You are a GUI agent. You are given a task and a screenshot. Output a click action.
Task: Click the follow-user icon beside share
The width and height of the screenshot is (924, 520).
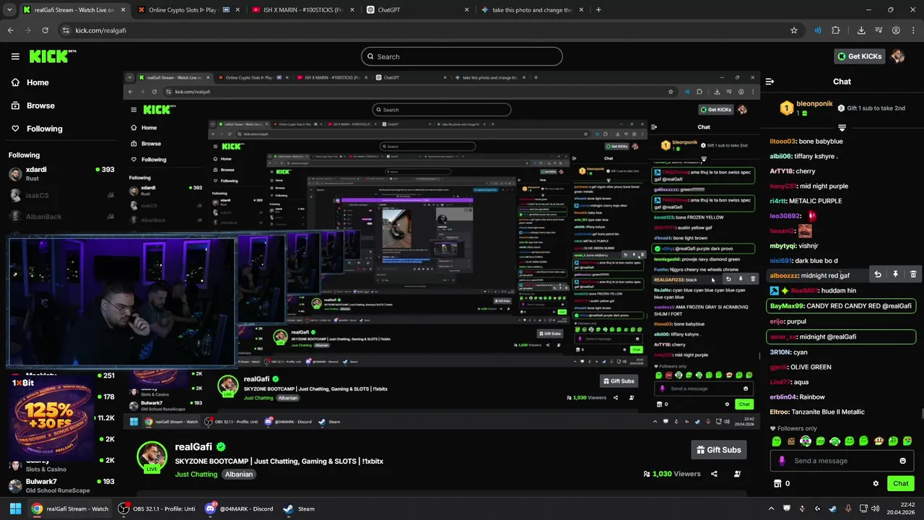(x=737, y=474)
